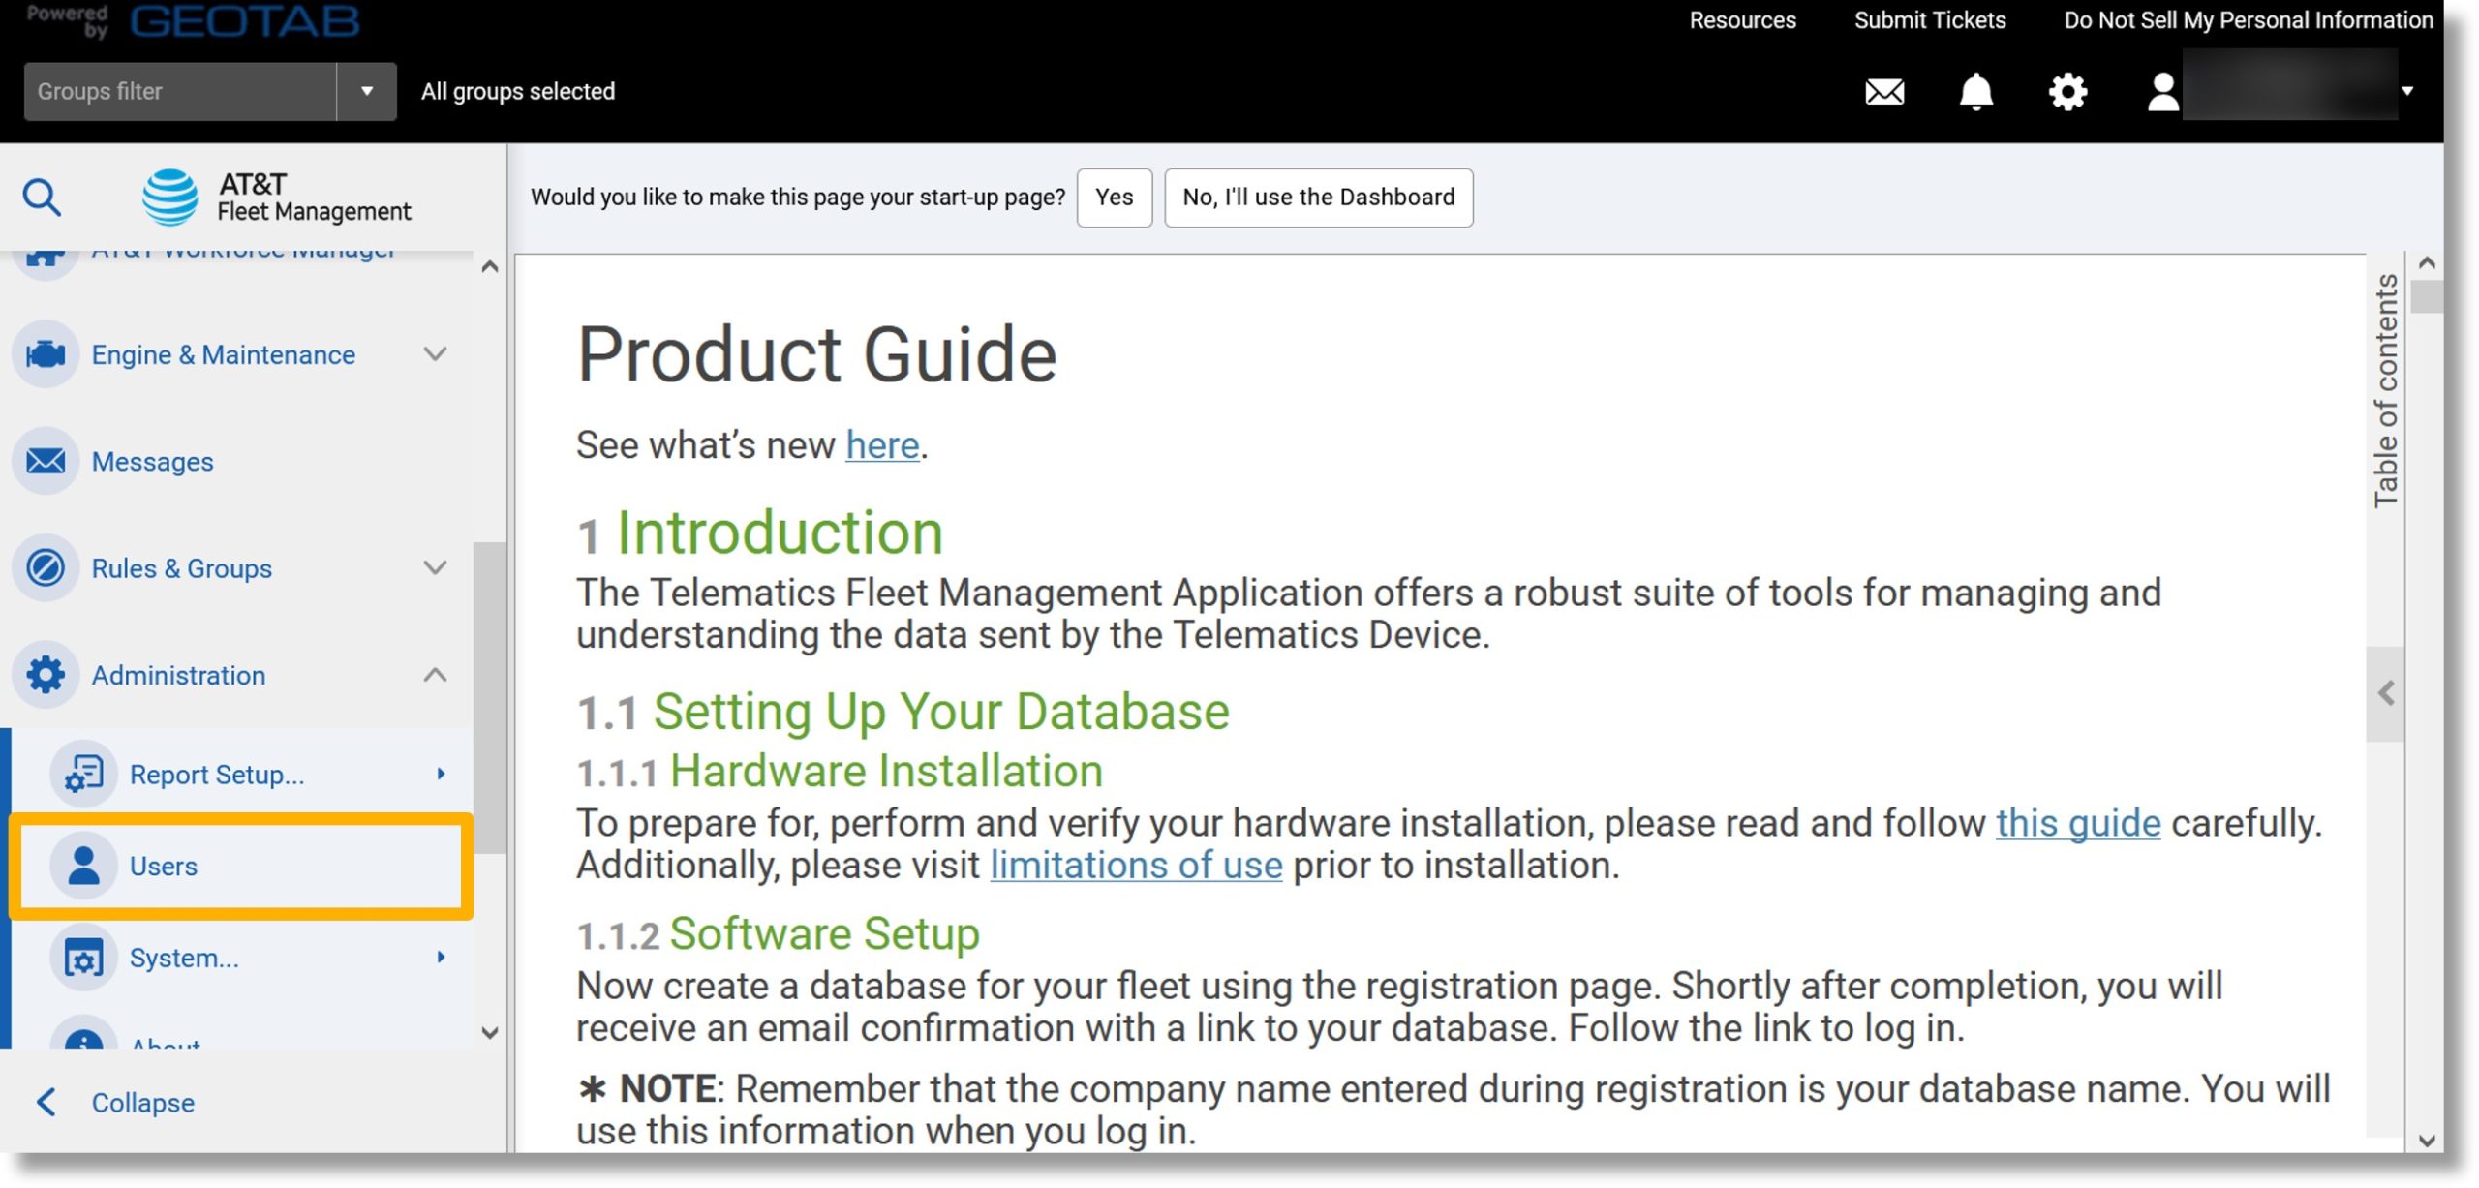Open the 'here' what's new link
The width and height of the screenshot is (2479, 1188).
click(x=882, y=445)
